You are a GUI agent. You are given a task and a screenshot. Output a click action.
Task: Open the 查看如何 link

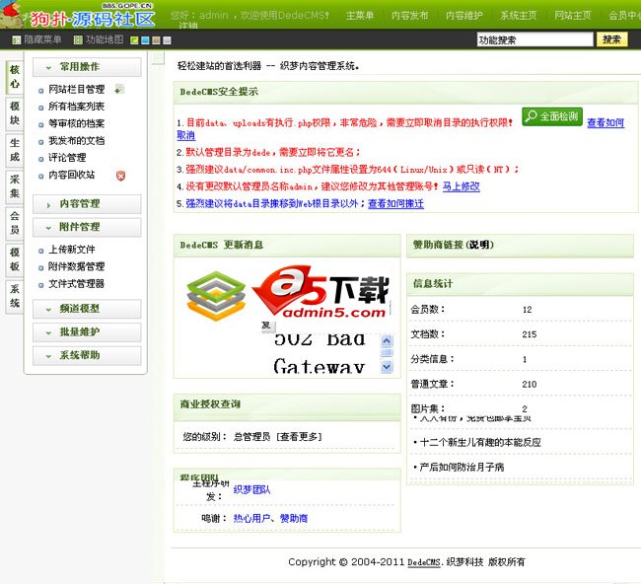tap(605, 122)
